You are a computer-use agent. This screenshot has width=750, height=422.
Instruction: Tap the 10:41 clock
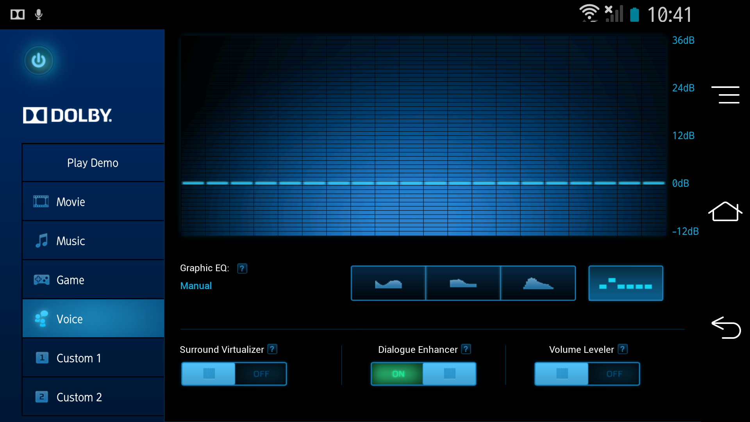pos(670,15)
